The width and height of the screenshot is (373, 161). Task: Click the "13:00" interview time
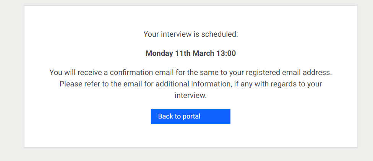(x=226, y=53)
